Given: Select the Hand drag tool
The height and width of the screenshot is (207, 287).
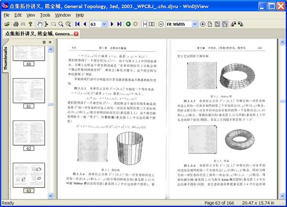Looking at the screenshot, I should tap(40, 24).
